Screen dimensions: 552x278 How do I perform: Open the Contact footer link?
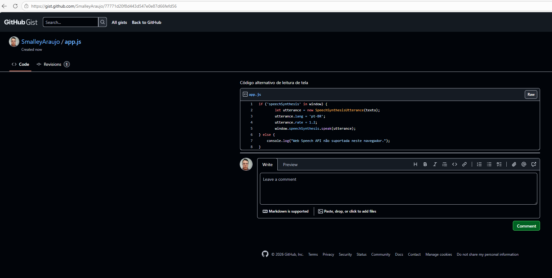pos(414,254)
